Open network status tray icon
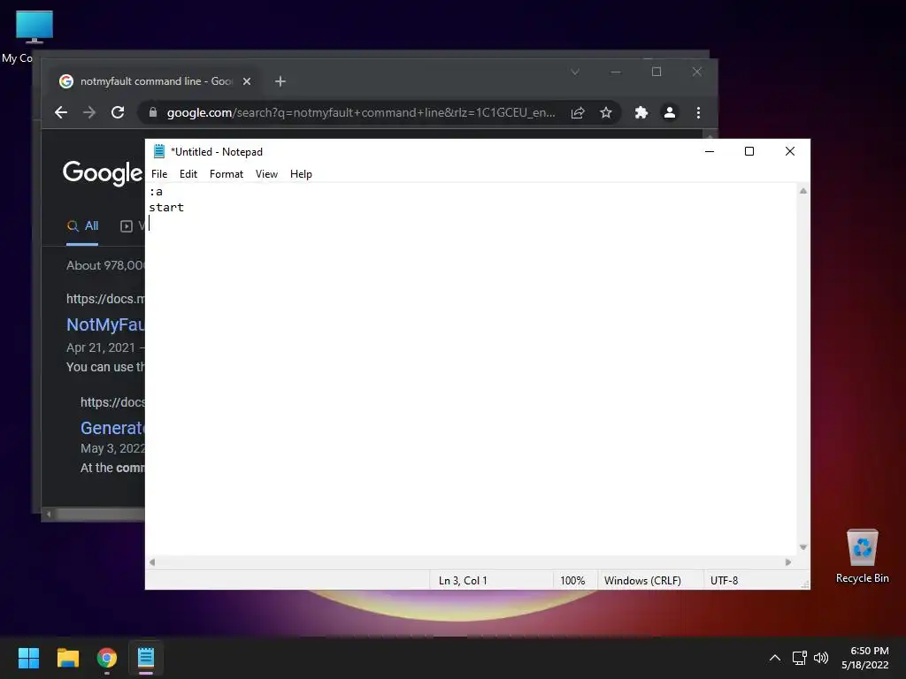Screen dimensions: 906x679 tap(800, 658)
